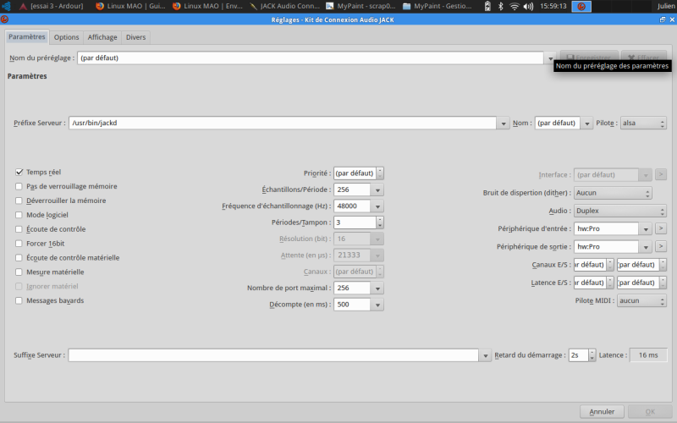Image resolution: width=677 pixels, height=423 pixels.
Task: Open the Nom server name dropdown
Action: pyautogui.click(x=586, y=123)
